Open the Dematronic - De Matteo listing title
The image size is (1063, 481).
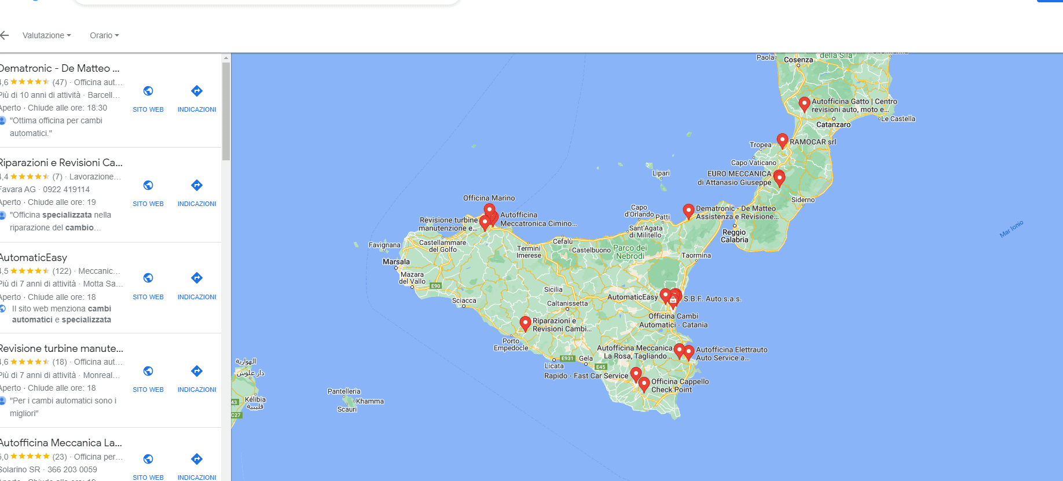(x=59, y=68)
